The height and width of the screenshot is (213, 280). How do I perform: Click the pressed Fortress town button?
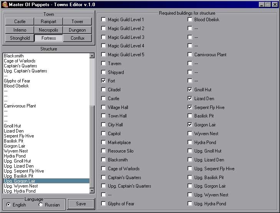pos(48,38)
